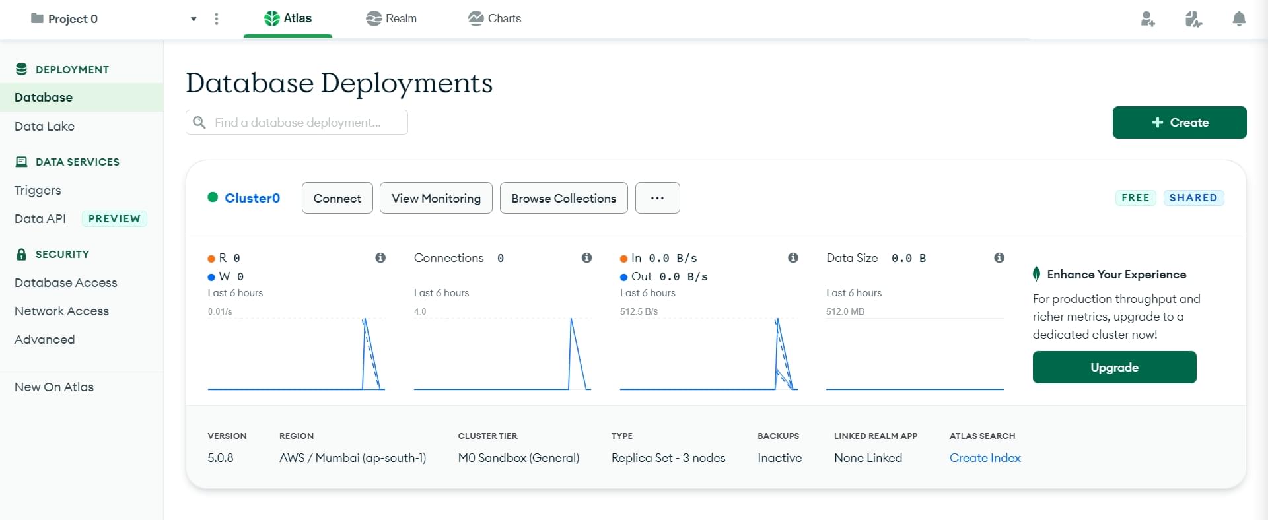Click info icon for reads/writes chart

pyautogui.click(x=380, y=257)
